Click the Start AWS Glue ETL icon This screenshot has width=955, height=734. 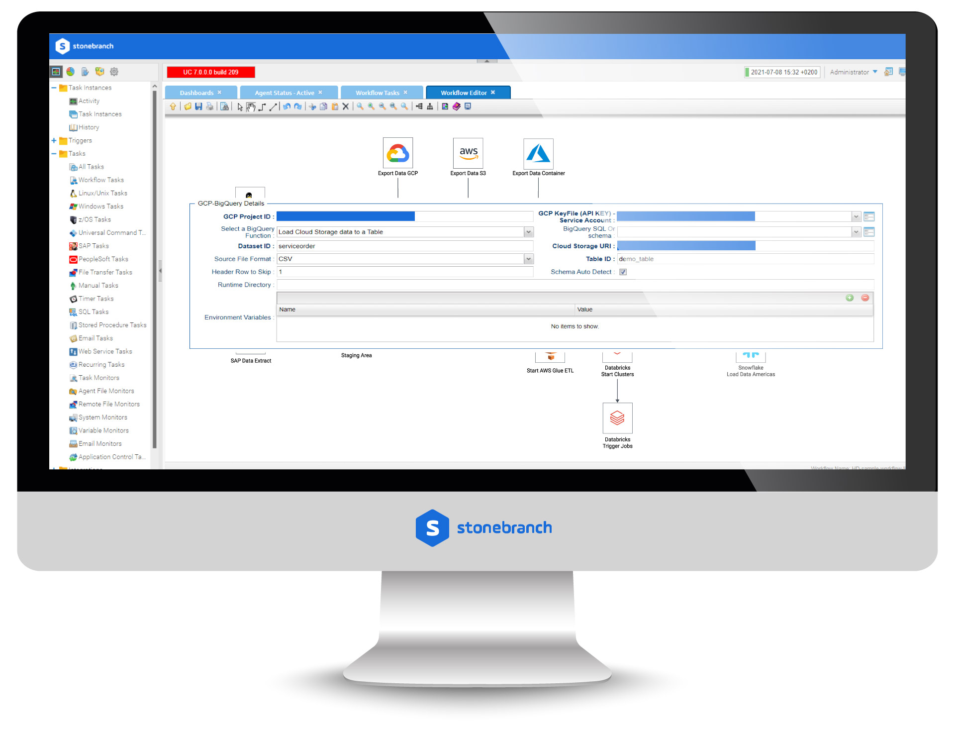click(x=550, y=355)
